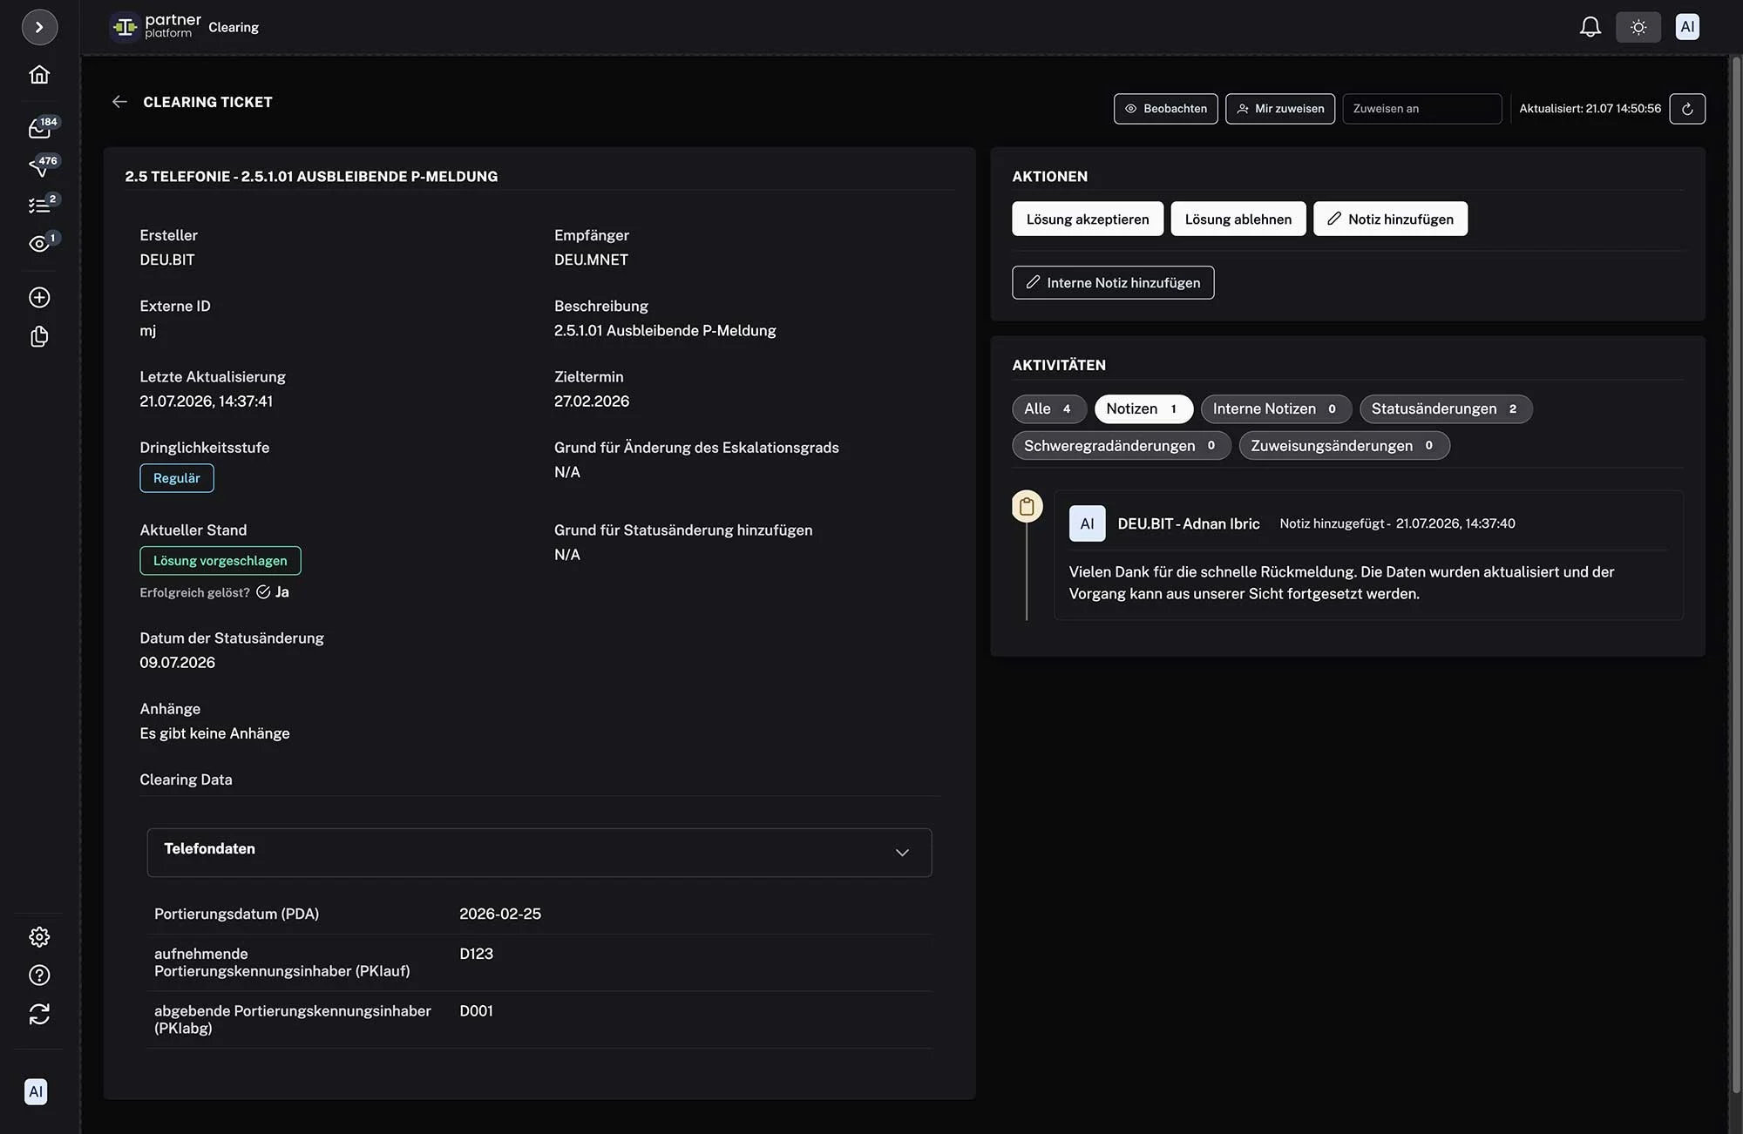Open the AI user avatar in the header
This screenshot has height=1134, width=1743.
[1687, 27]
